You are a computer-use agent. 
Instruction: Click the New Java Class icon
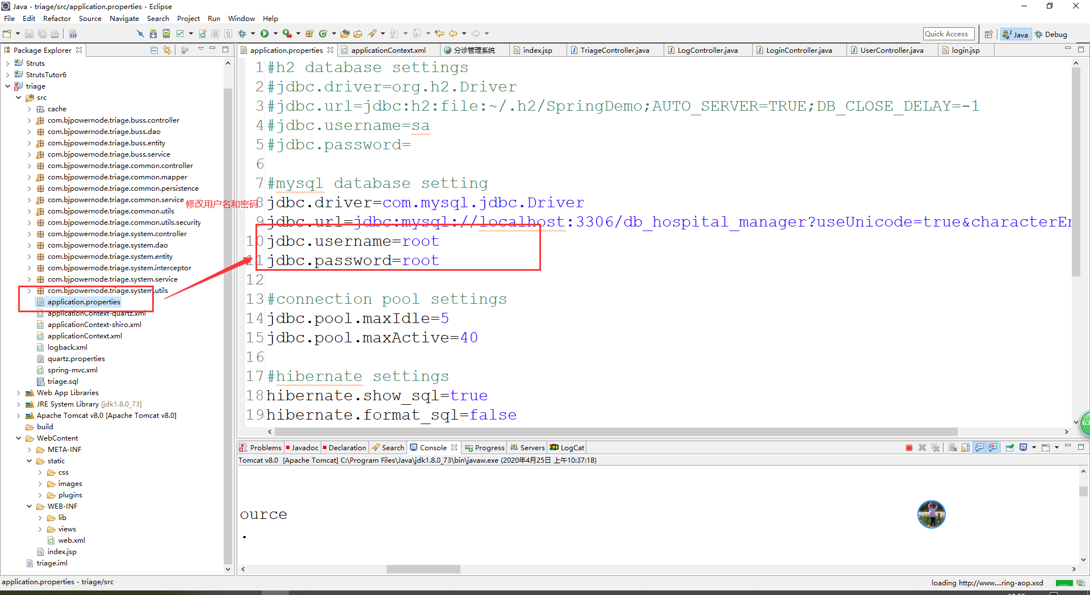click(x=323, y=33)
